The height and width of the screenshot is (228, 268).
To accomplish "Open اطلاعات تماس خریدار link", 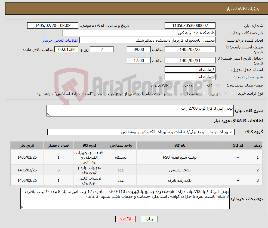I will (60, 40).
